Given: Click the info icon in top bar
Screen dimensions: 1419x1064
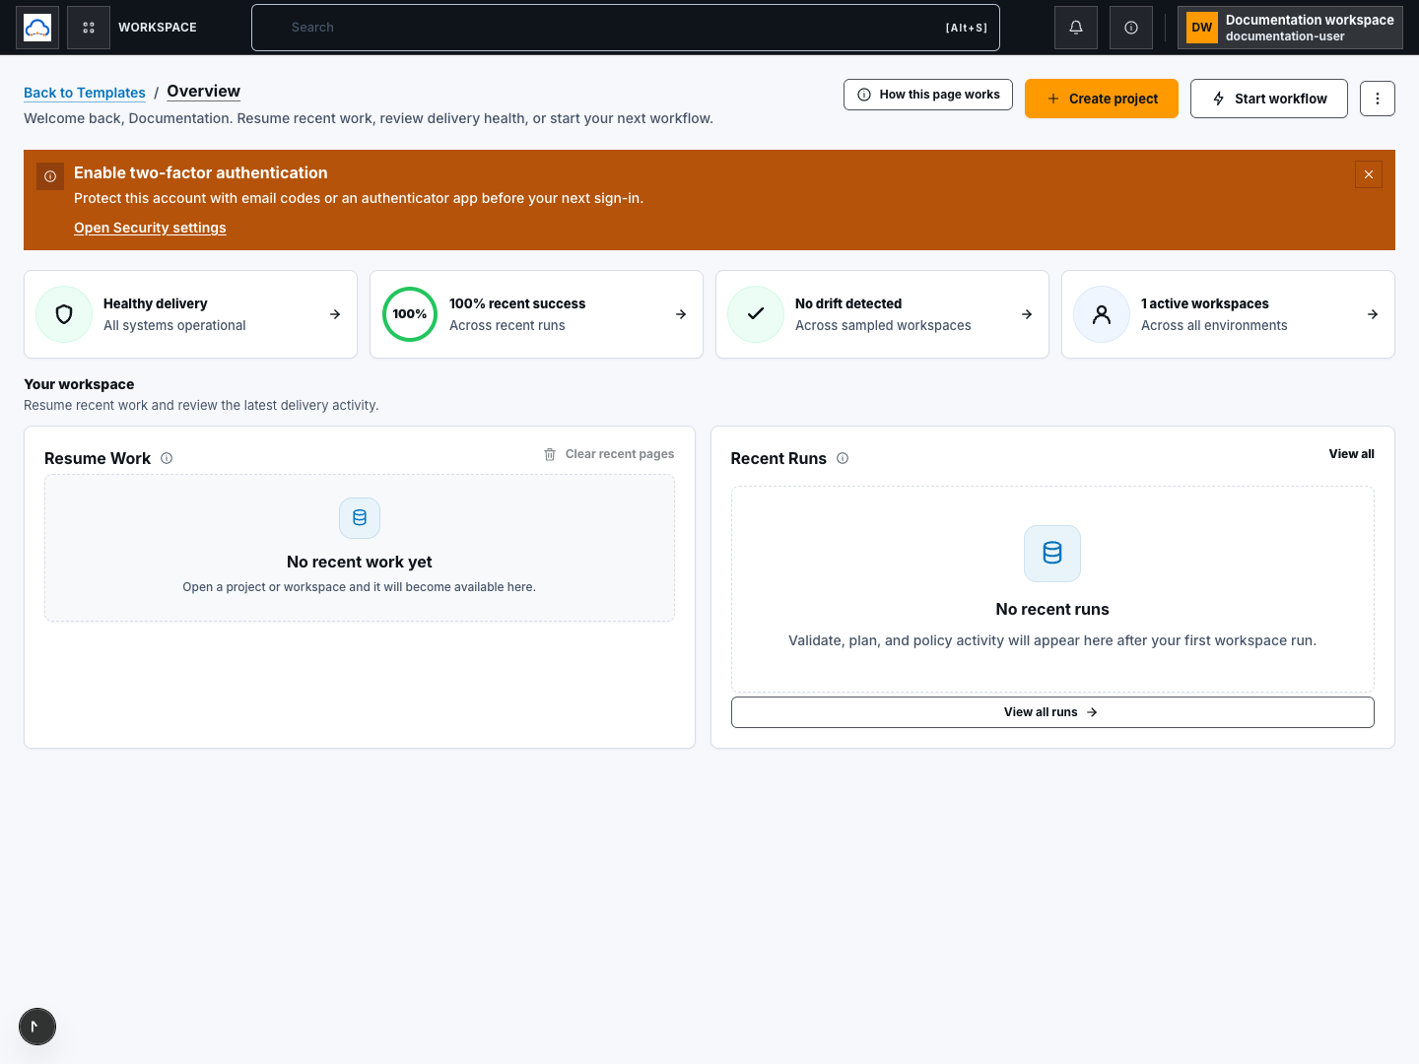Looking at the screenshot, I should [x=1131, y=28].
